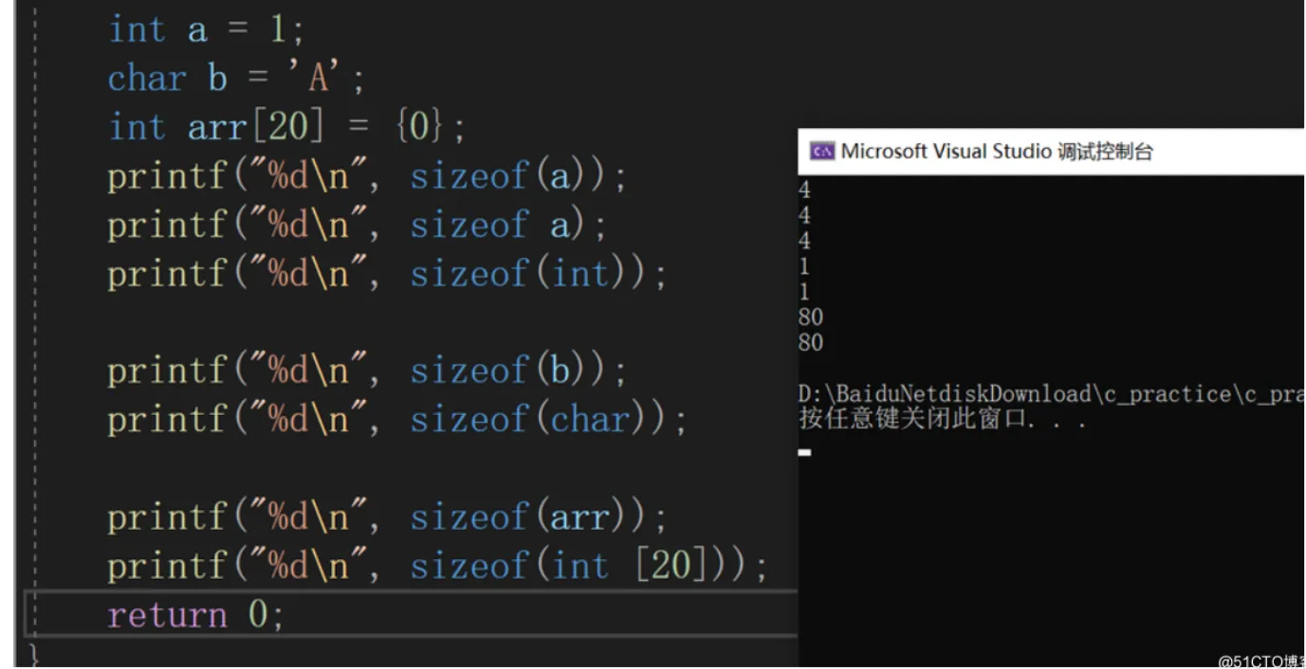
Task: Click the printf line with sizeof(b)
Action: [367, 371]
